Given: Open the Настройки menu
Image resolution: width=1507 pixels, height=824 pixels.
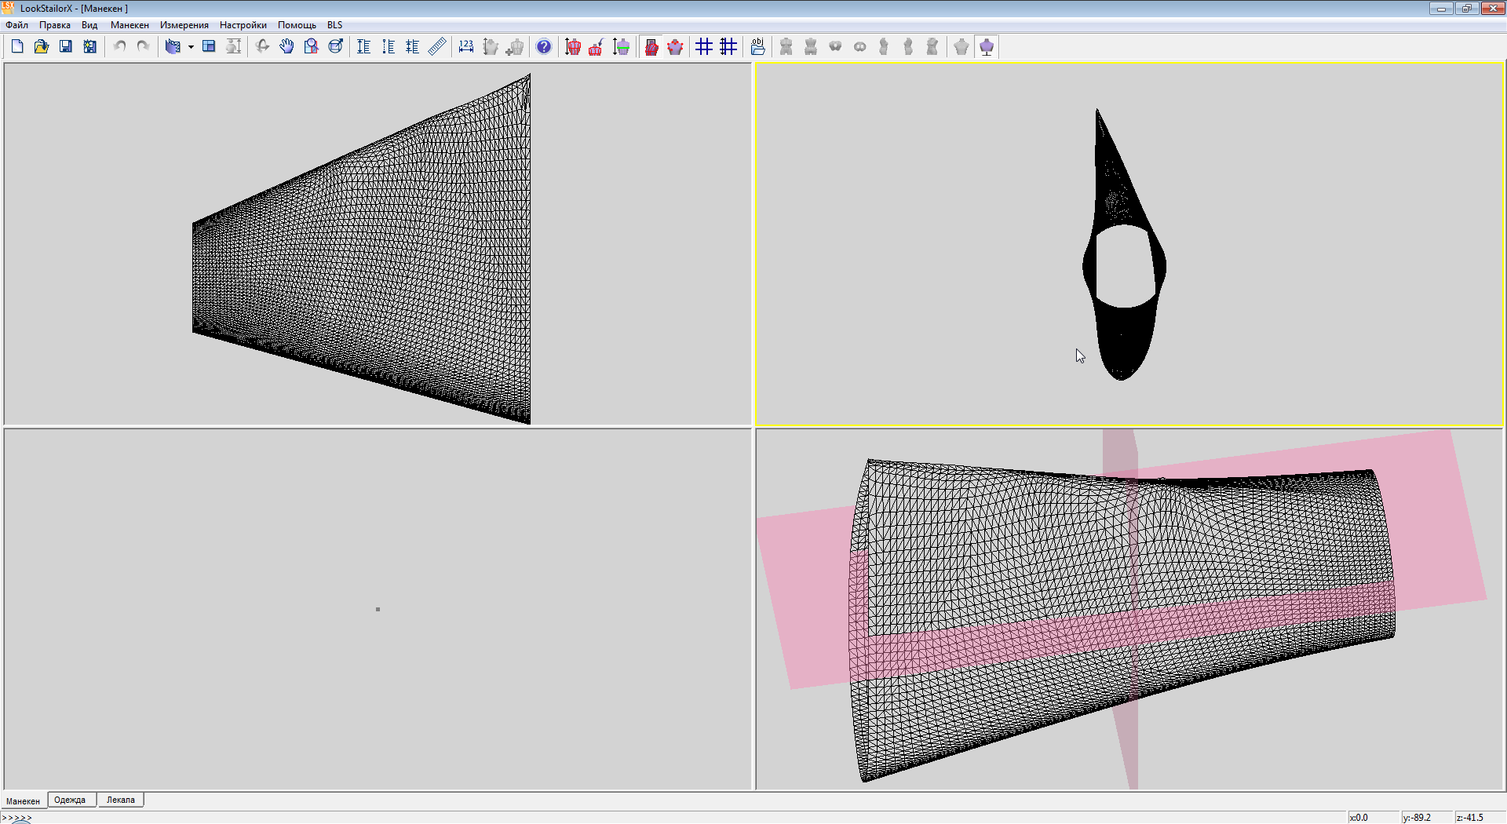Looking at the screenshot, I should [x=243, y=25].
